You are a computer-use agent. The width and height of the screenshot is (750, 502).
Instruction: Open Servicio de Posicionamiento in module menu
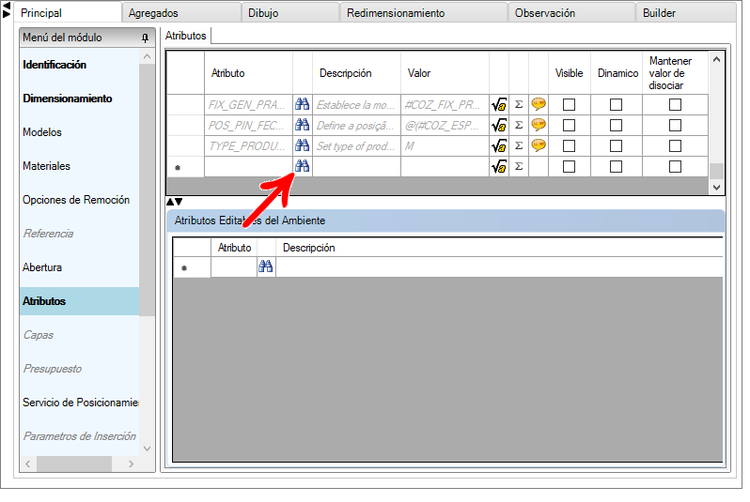[x=79, y=403]
